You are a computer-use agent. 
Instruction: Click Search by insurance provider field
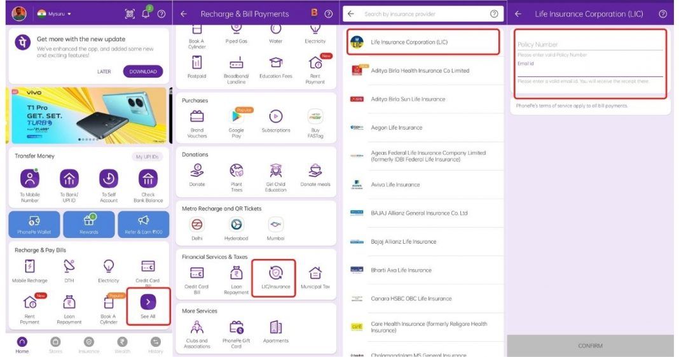point(423,14)
